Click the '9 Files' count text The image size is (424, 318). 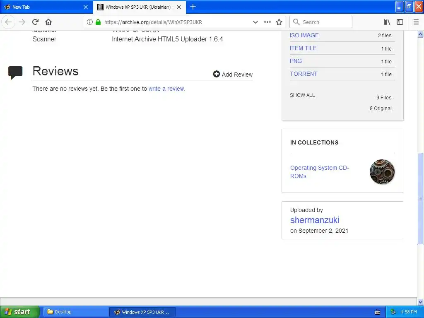[x=384, y=98]
